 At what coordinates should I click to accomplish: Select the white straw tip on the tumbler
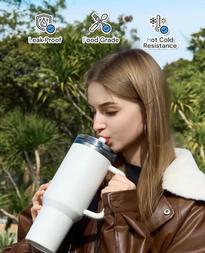click(102, 141)
